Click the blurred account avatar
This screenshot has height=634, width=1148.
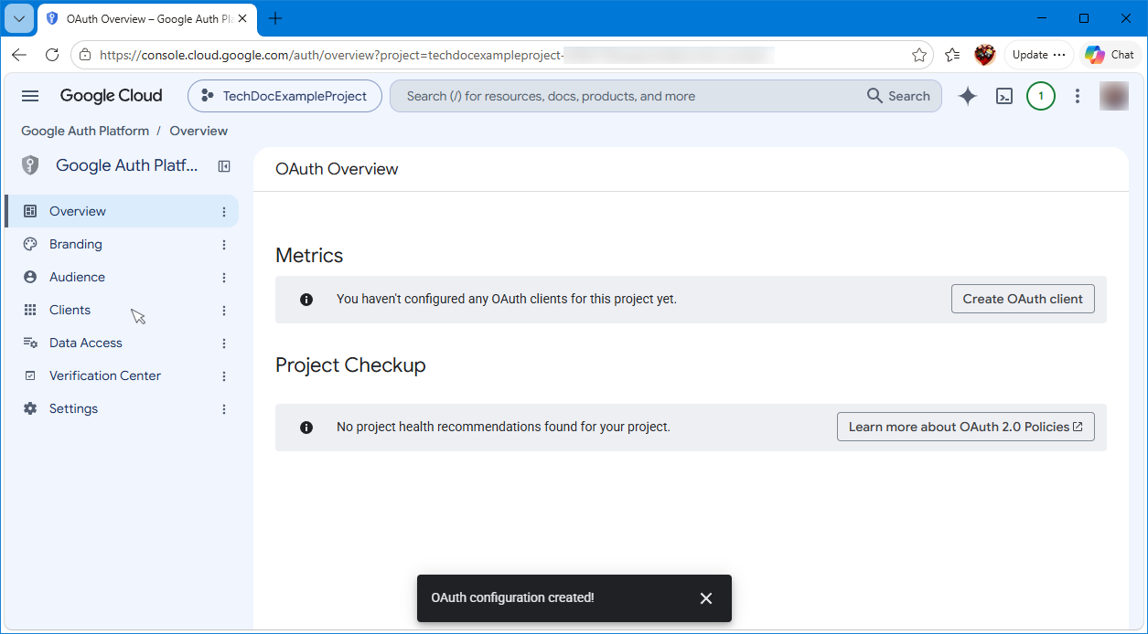coord(1113,96)
